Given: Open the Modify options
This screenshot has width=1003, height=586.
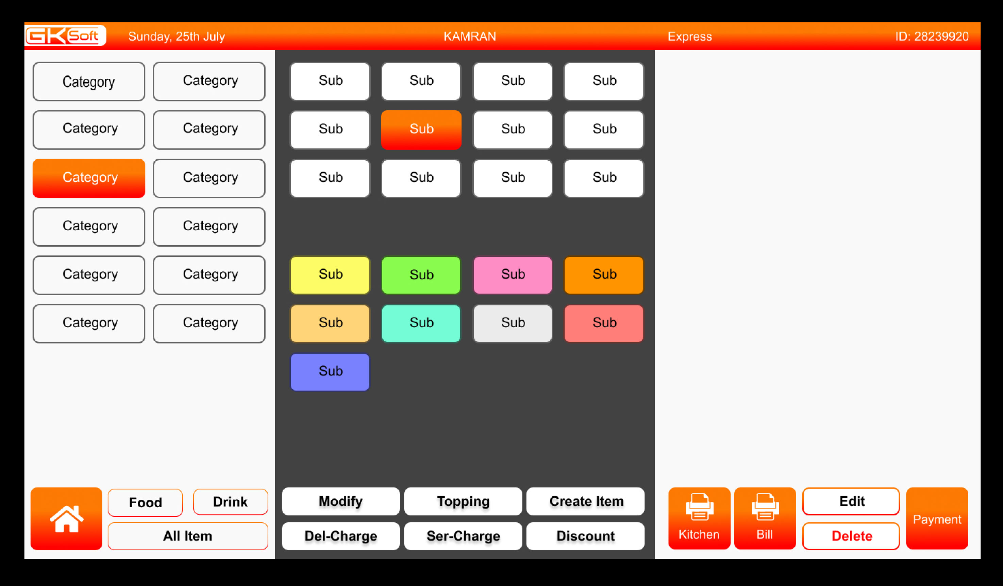Looking at the screenshot, I should click(340, 501).
